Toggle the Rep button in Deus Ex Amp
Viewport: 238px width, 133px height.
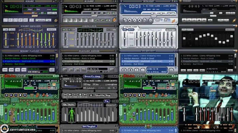click(108, 95)
